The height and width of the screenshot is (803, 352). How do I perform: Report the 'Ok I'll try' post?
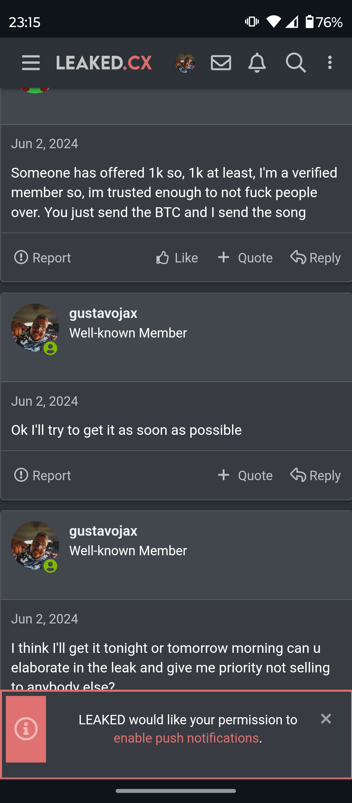pos(42,476)
